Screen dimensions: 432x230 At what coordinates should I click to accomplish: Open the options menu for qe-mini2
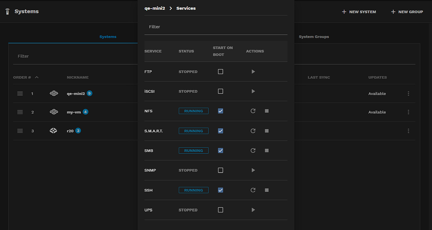(x=408, y=94)
